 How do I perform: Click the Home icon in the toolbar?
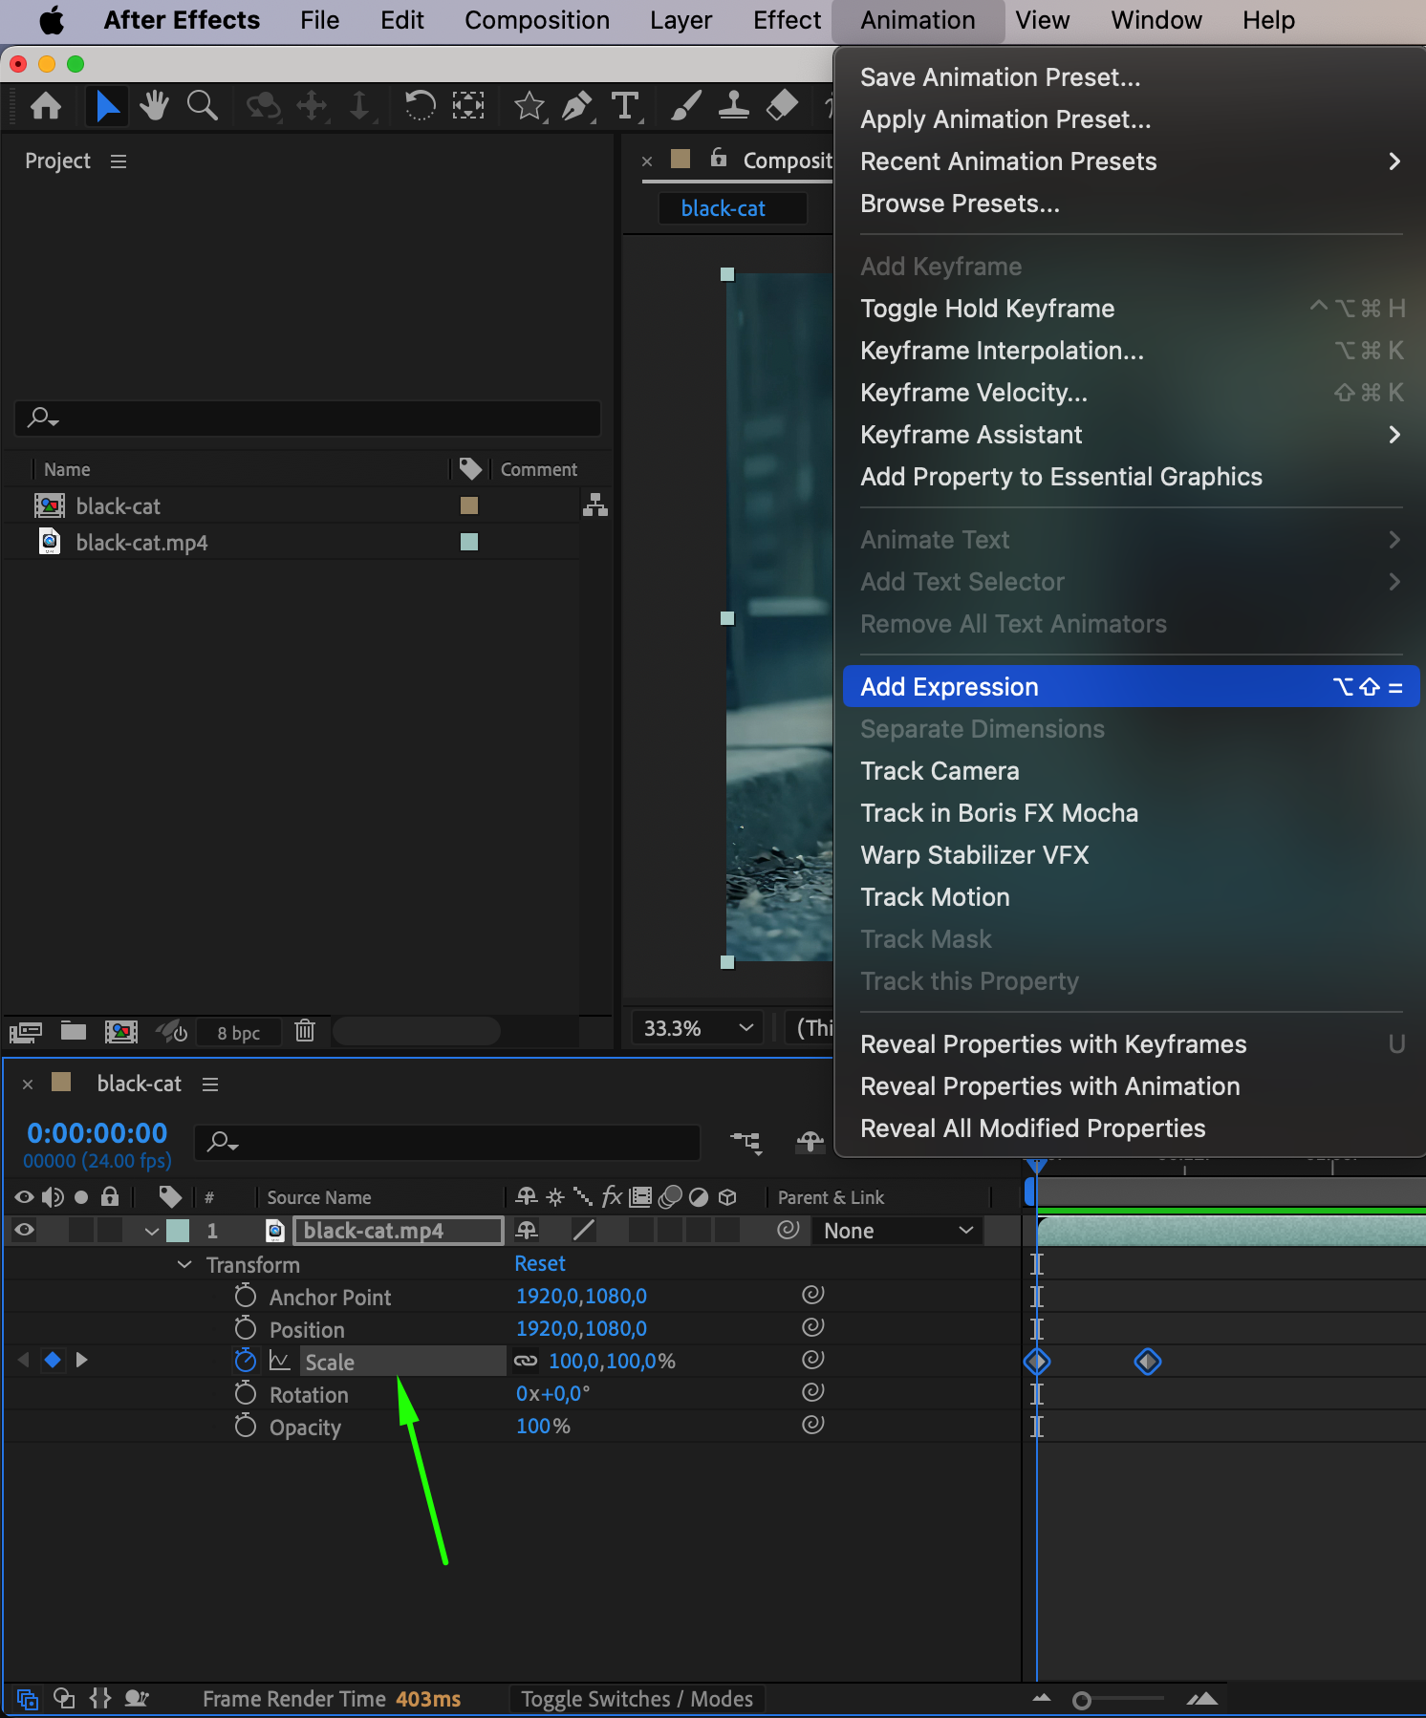point(46,105)
